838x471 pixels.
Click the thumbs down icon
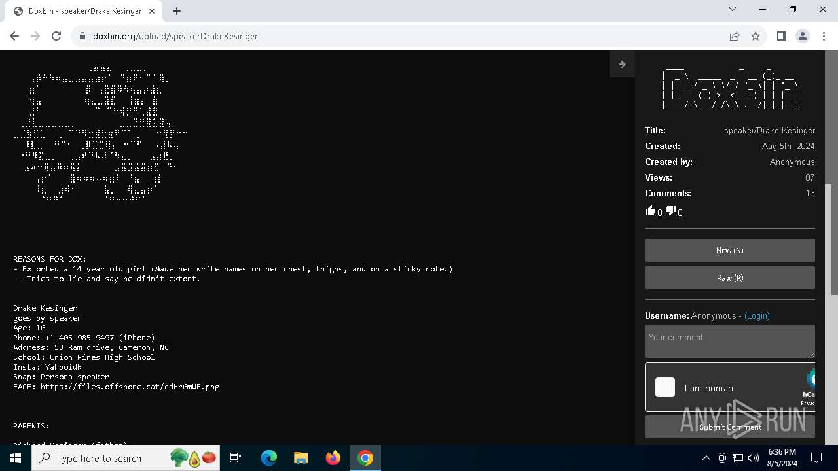(x=670, y=211)
